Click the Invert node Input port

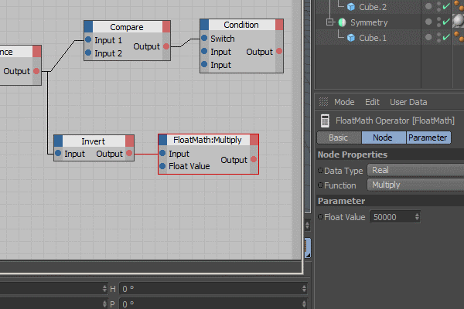click(58, 153)
